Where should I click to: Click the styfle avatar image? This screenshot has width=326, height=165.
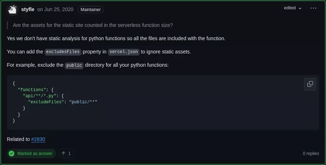pyautogui.click(x=13, y=10)
